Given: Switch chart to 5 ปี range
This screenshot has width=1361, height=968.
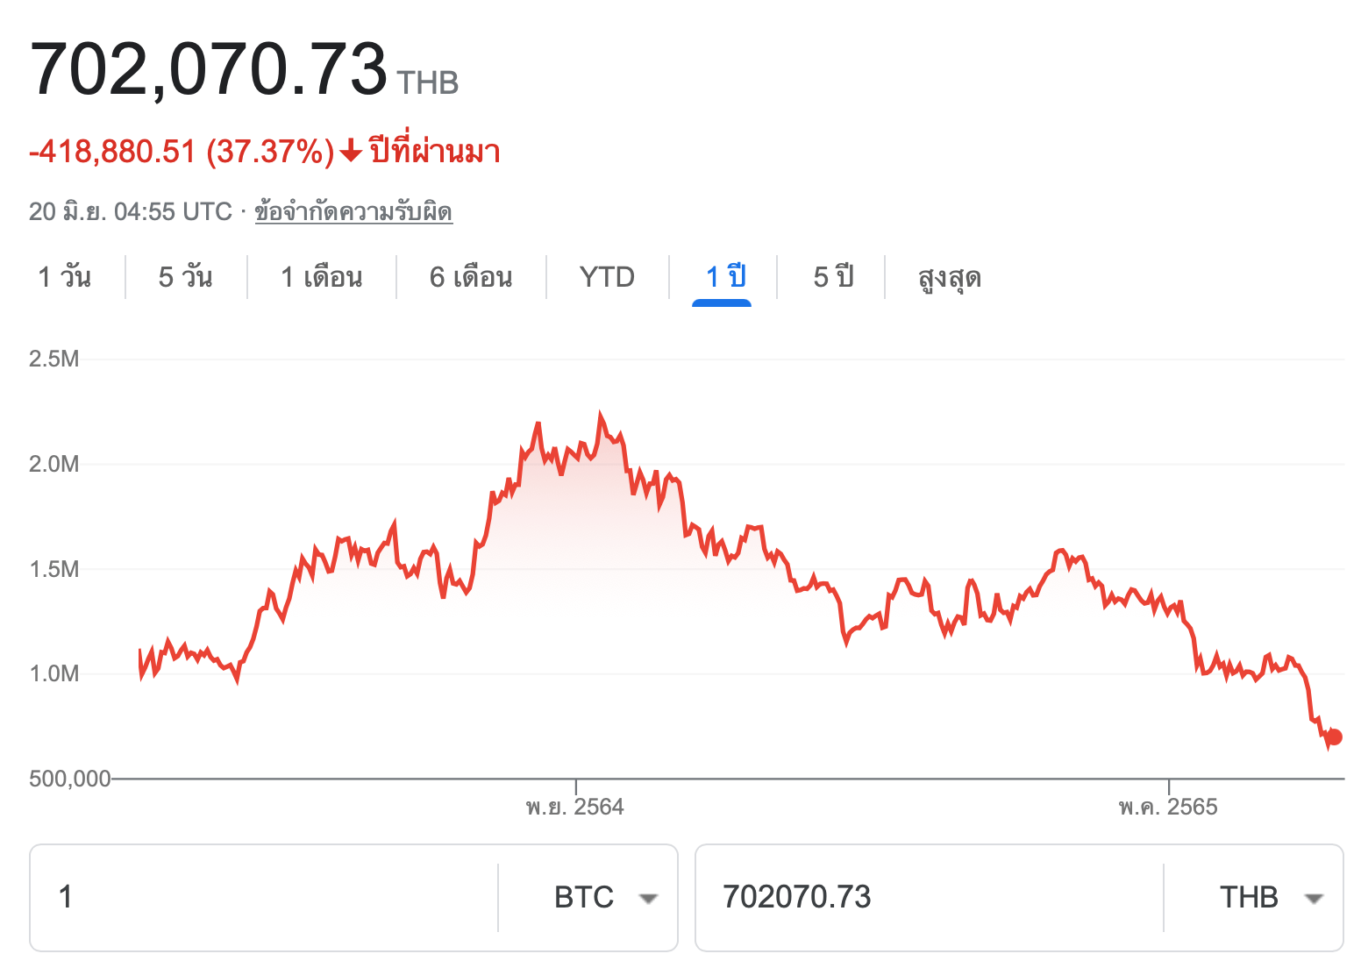Looking at the screenshot, I should pyautogui.click(x=833, y=277).
